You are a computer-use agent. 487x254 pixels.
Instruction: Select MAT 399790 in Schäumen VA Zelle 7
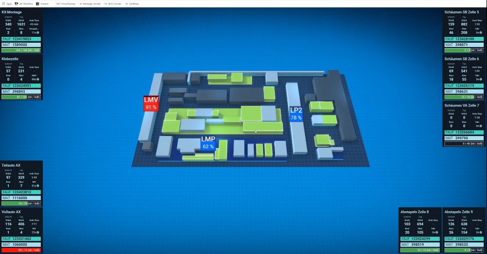coord(464,138)
